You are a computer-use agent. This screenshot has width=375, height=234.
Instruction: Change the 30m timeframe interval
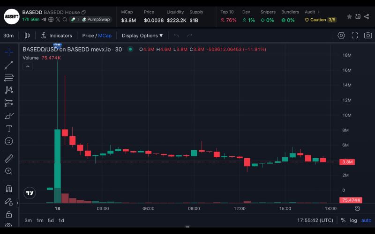coord(8,36)
